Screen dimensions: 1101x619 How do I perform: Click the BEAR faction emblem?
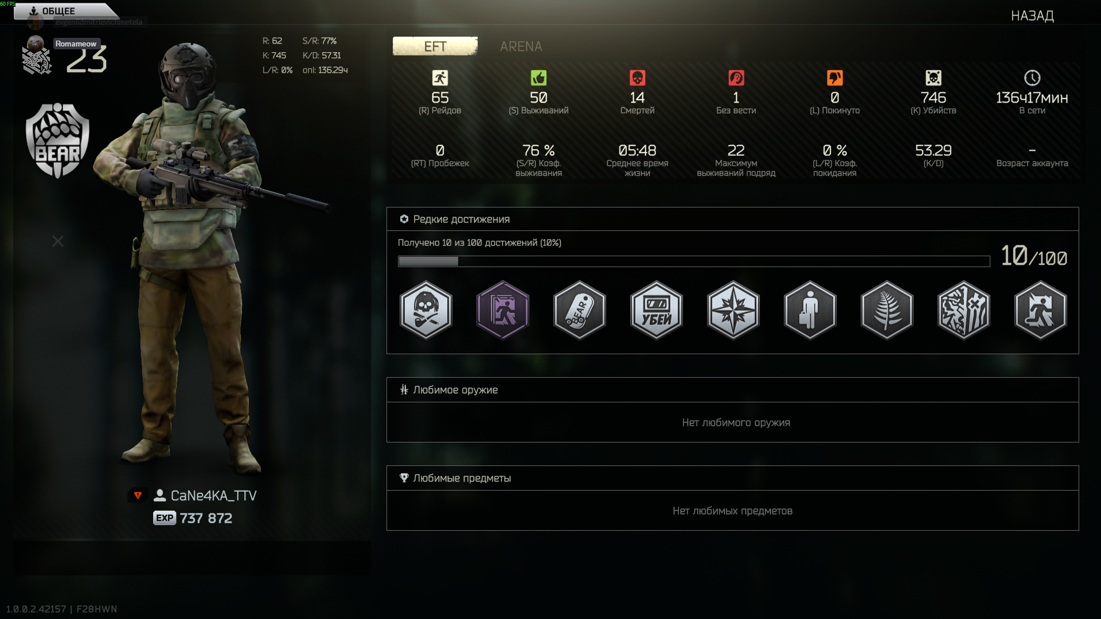point(57,140)
